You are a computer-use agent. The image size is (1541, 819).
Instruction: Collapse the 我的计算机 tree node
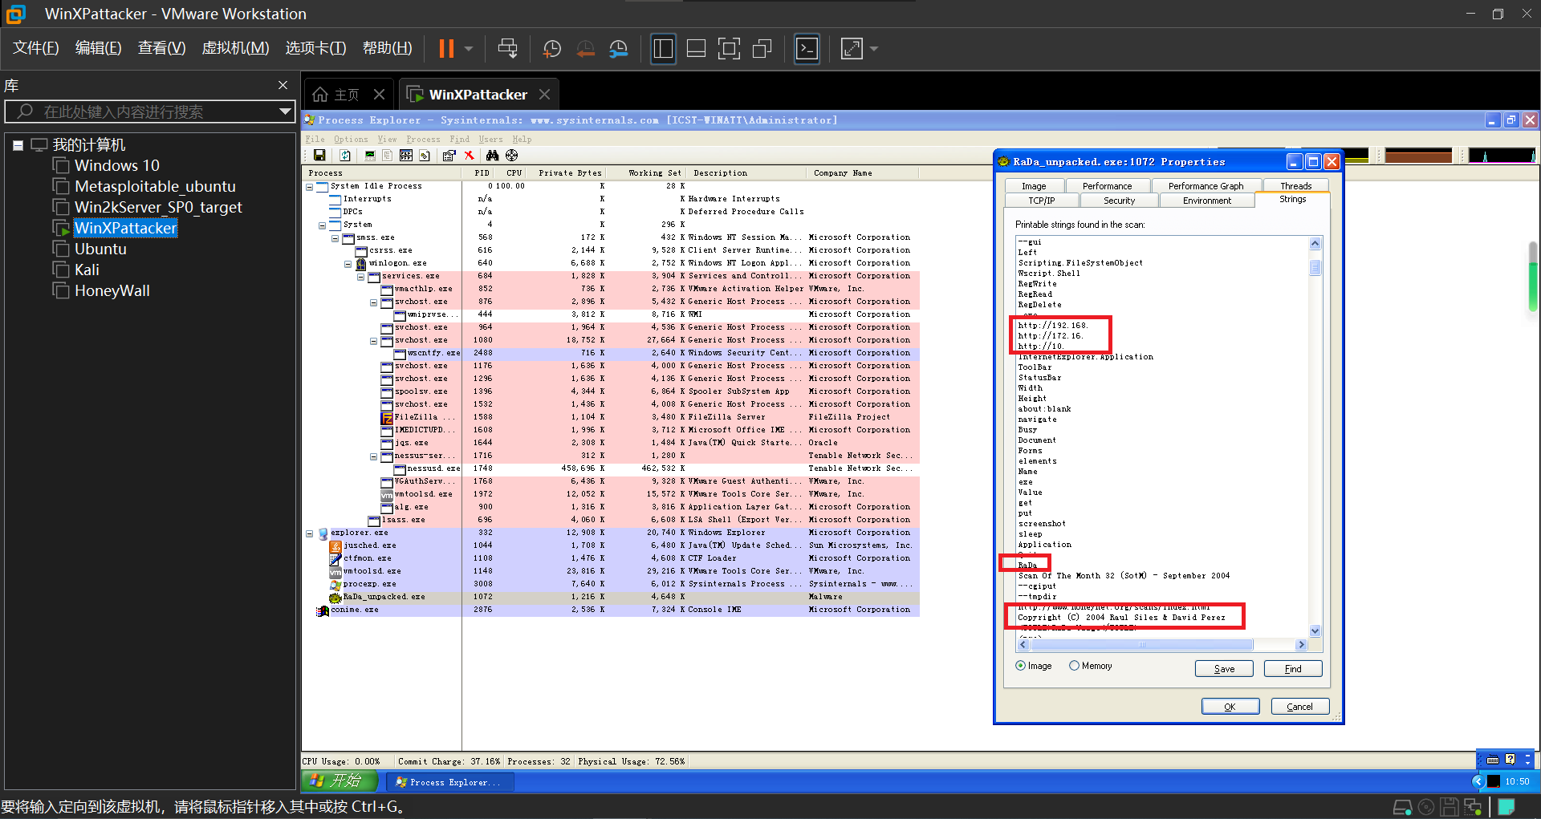click(x=18, y=145)
